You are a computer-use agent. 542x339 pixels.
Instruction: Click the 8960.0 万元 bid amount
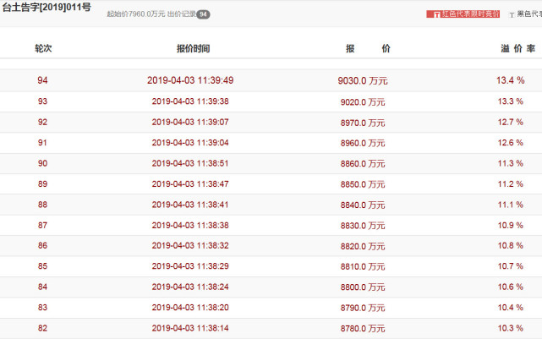pos(362,143)
